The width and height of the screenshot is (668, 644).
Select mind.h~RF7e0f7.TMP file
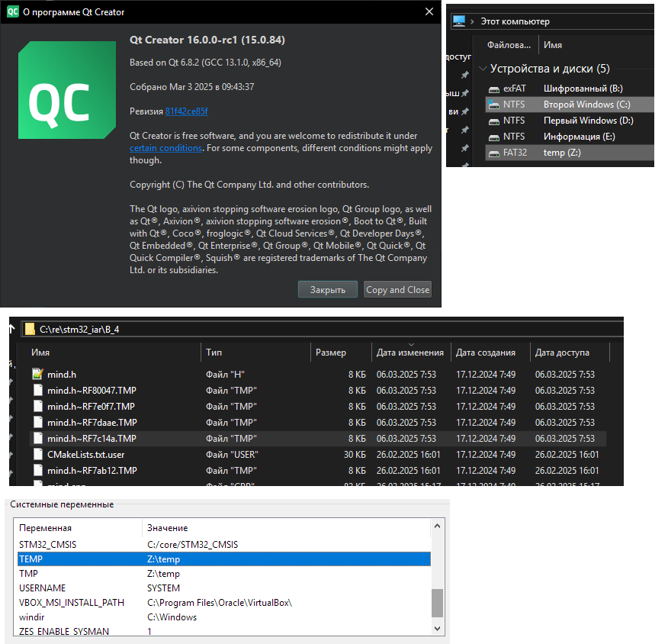point(318,407)
